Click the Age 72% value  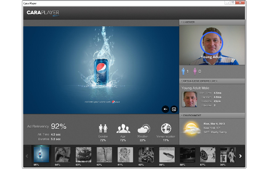point(123,140)
